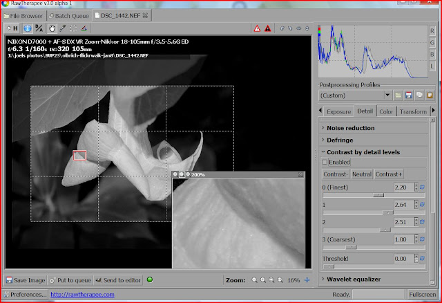
Task: Click the Neutral button
Action: 362,174
